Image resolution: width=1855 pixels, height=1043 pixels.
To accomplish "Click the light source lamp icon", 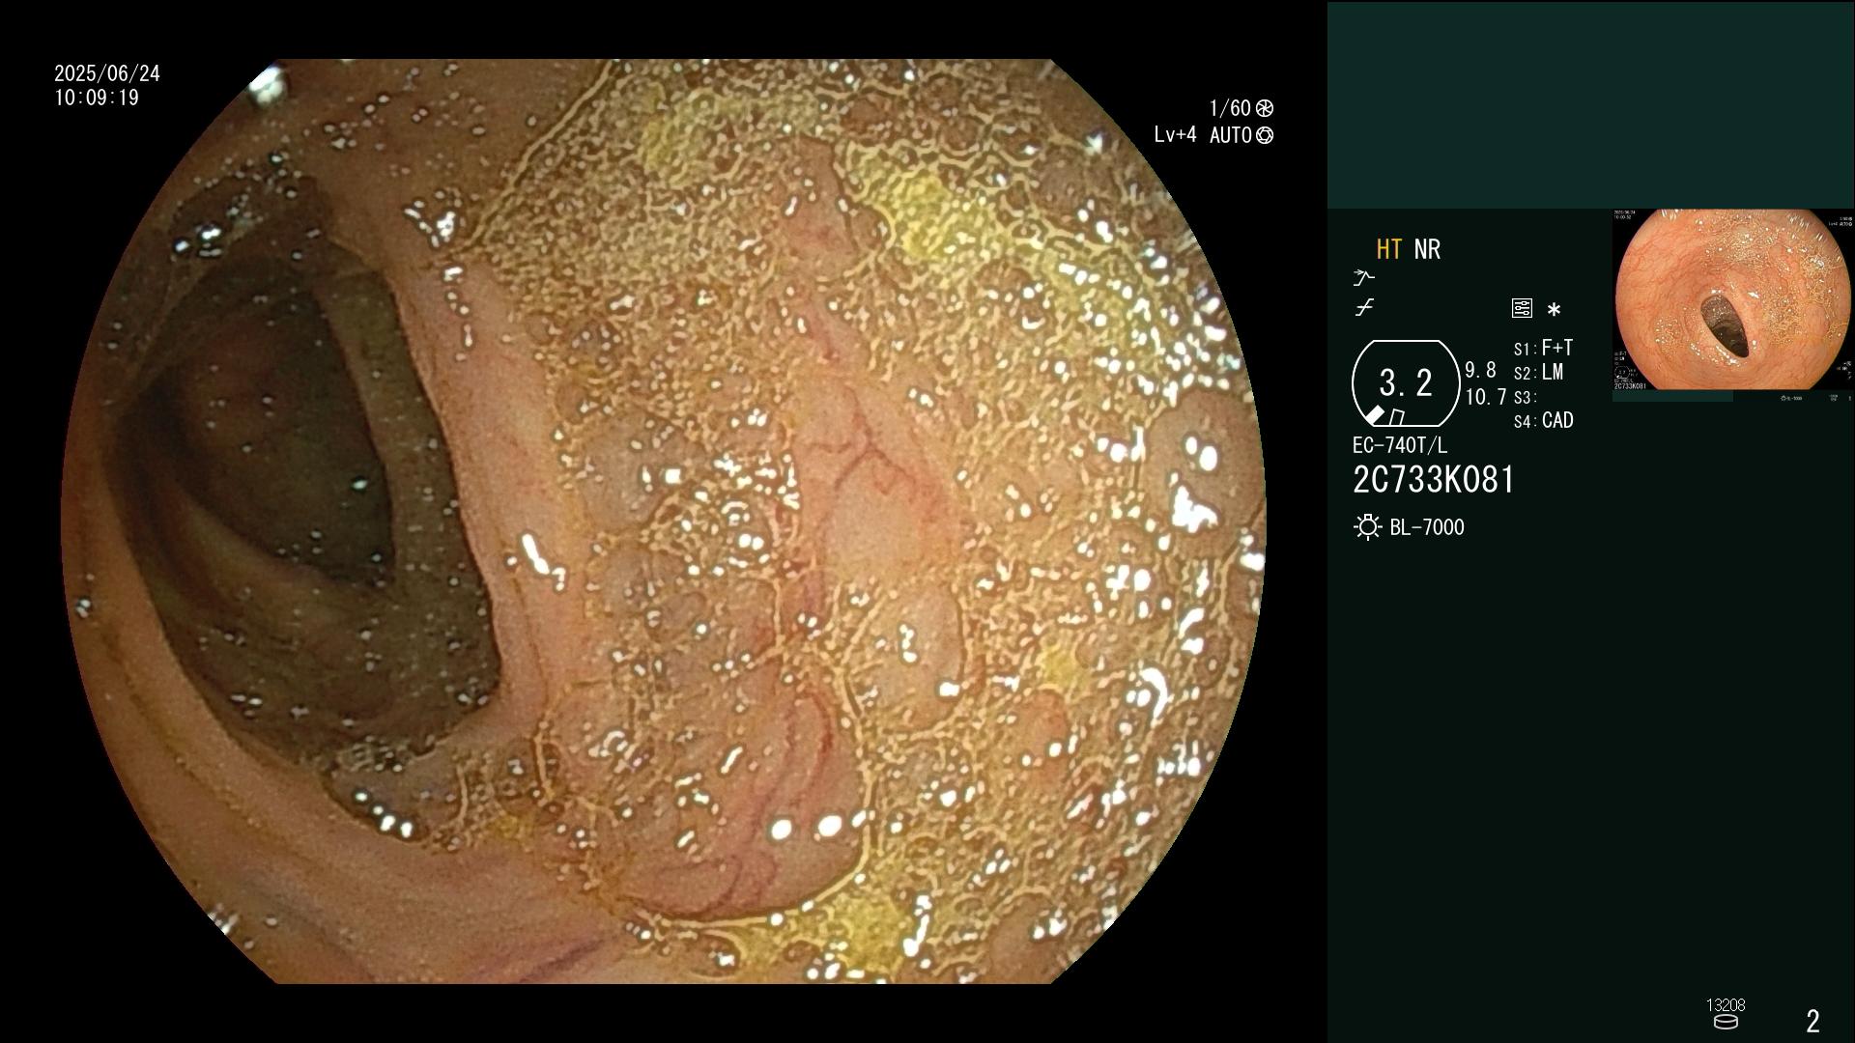I will (x=1367, y=527).
